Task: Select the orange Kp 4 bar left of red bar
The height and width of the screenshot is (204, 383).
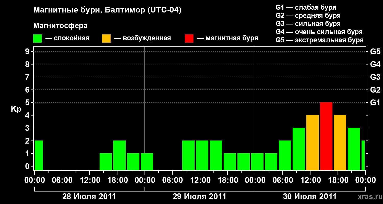Action: pos(313,143)
